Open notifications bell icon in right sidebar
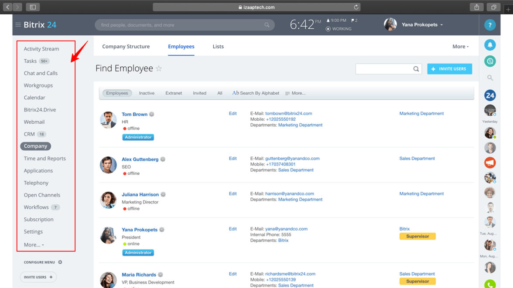 click(x=490, y=45)
